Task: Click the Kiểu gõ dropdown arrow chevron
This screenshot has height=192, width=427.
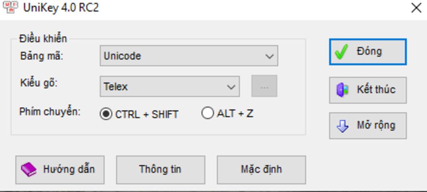Action: (x=231, y=87)
